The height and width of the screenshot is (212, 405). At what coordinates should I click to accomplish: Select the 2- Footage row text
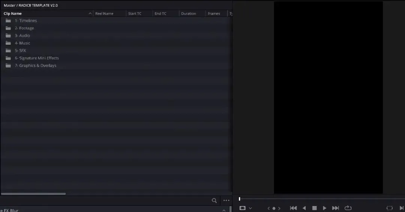pos(24,28)
